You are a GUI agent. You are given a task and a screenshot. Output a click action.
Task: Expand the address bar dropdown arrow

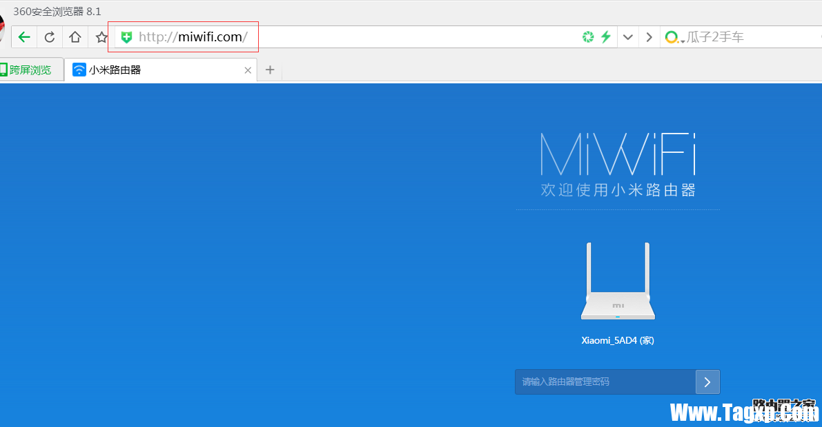[628, 37]
